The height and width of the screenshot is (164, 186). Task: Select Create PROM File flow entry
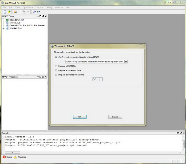point(27,26)
